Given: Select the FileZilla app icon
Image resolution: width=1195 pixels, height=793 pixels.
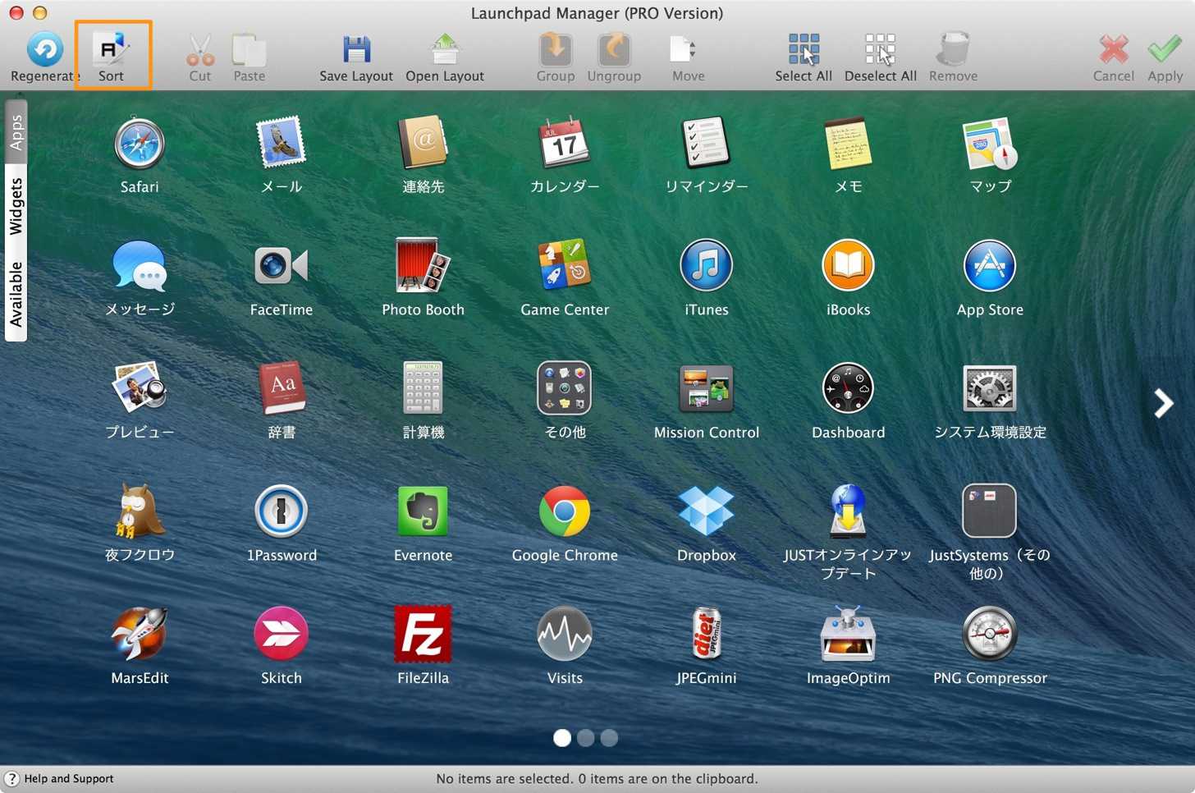Looking at the screenshot, I should pos(424,634).
